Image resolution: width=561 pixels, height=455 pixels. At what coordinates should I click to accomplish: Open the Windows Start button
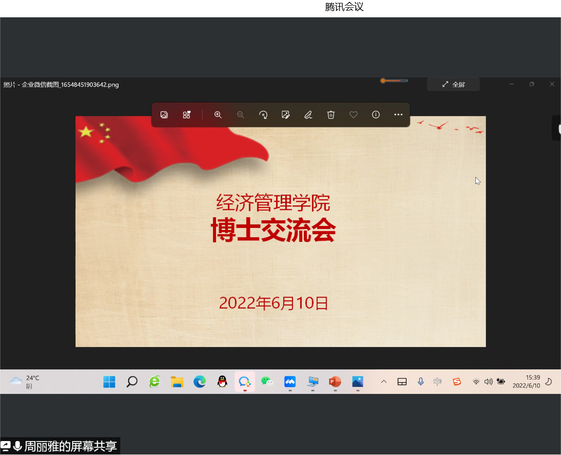point(109,382)
